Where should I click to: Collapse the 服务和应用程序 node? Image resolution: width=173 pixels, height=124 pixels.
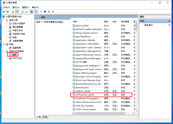coord(4,51)
